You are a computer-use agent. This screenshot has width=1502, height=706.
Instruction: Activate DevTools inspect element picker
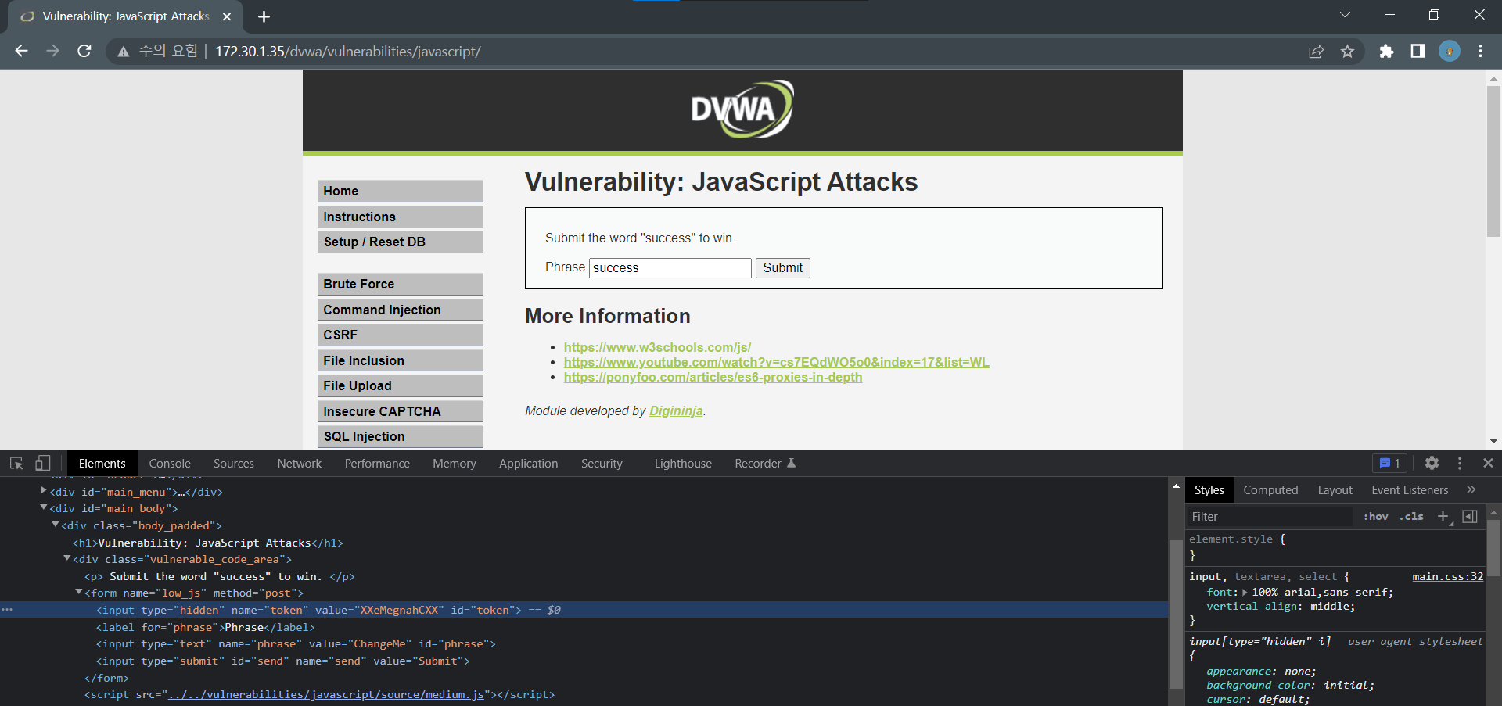tap(16, 463)
